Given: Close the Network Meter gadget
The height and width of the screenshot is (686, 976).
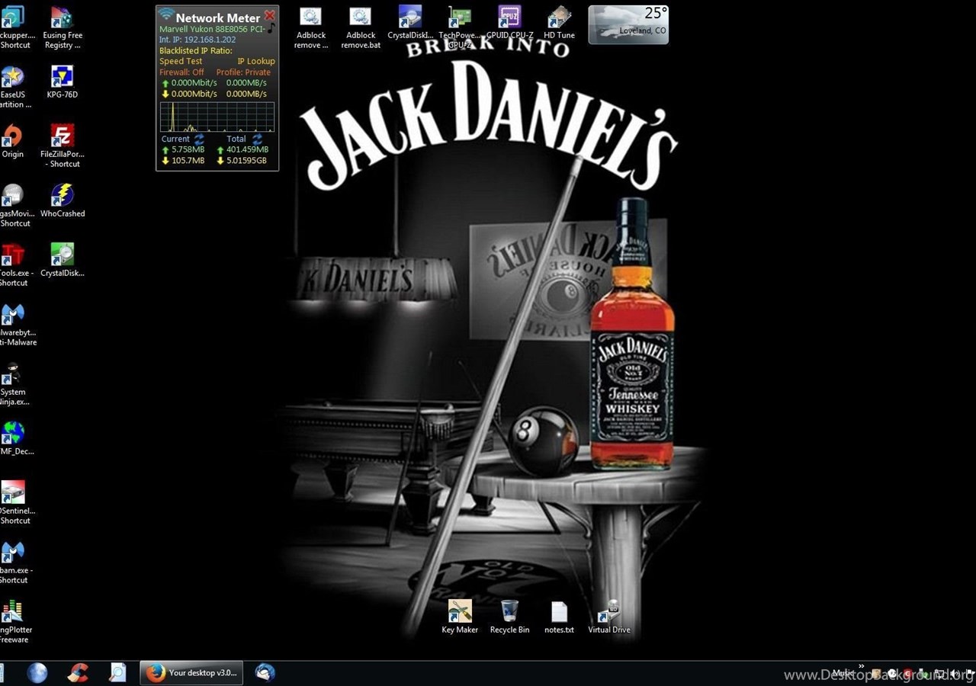Looking at the screenshot, I should [269, 15].
